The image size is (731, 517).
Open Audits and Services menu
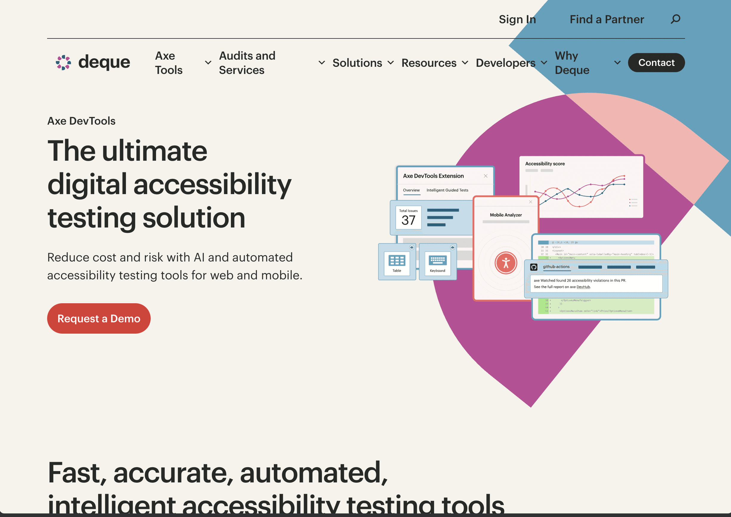tap(247, 63)
